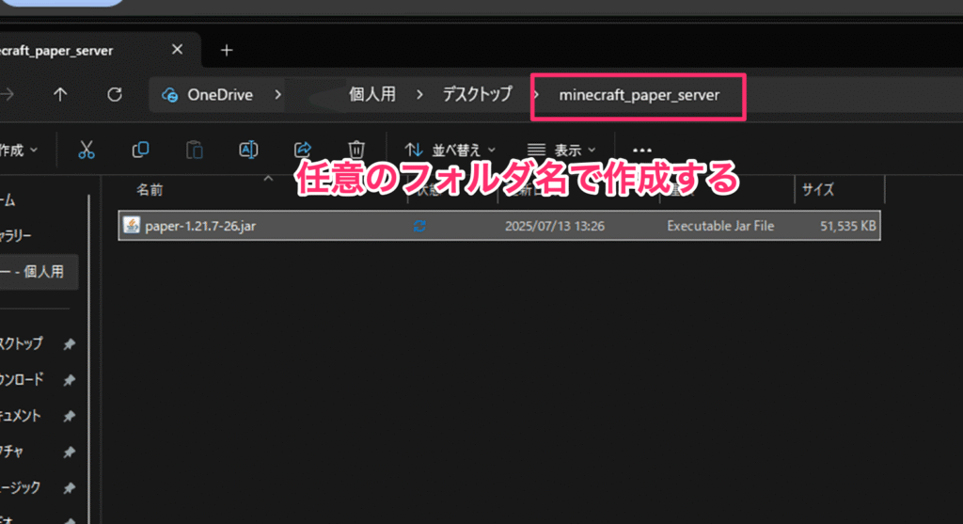The width and height of the screenshot is (963, 524).
Task: Open the 作成 new item dropdown
Action: (19, 150)
